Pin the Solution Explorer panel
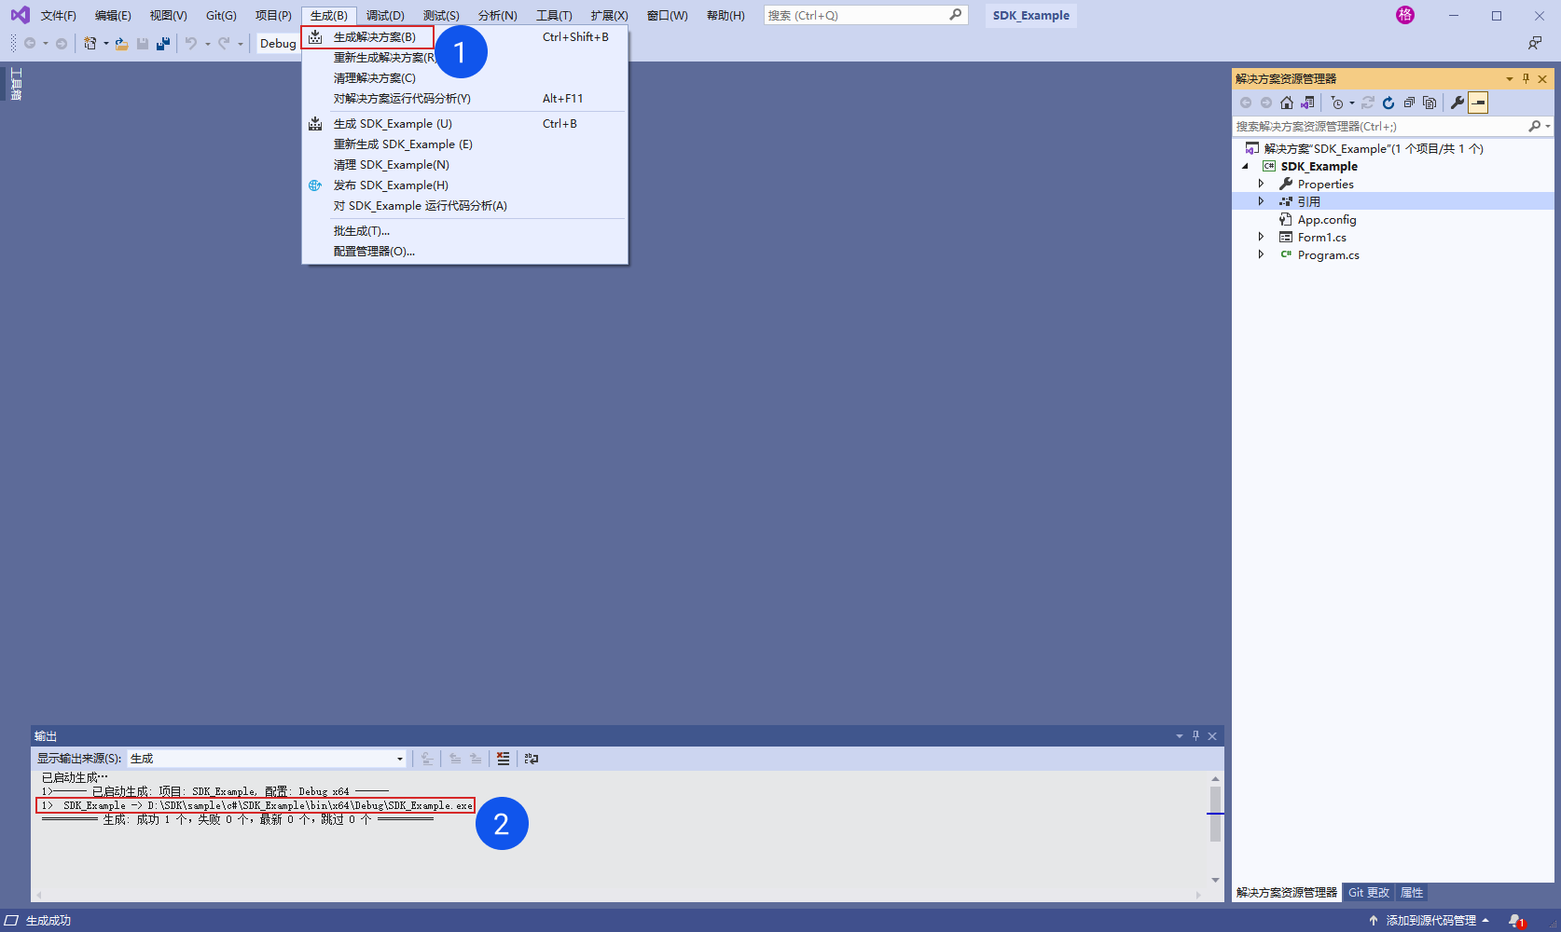 tap(1526, 78)
